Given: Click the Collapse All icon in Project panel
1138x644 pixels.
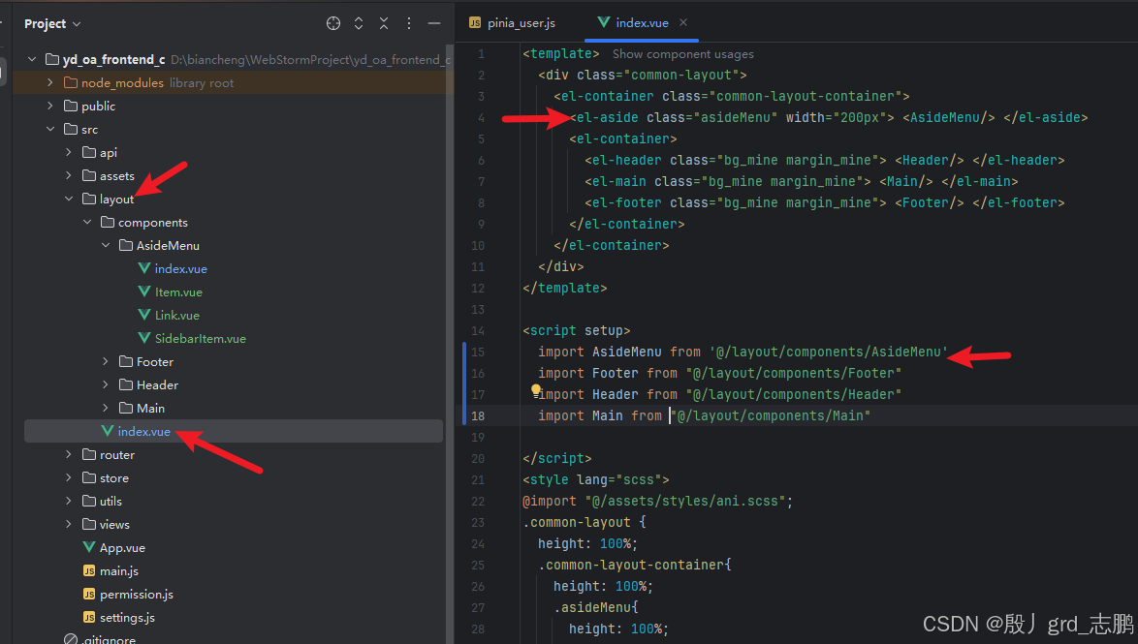Looking at the screenshot, I should click(x=384, y=23).
